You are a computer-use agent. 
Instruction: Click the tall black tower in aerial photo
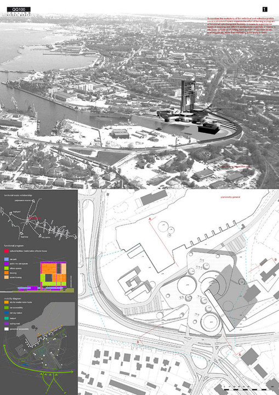coord(188,96)
